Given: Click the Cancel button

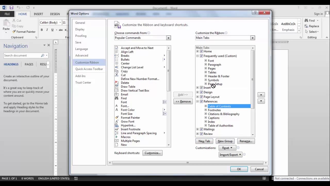Looking at the screenshot, I should [259, 169].
